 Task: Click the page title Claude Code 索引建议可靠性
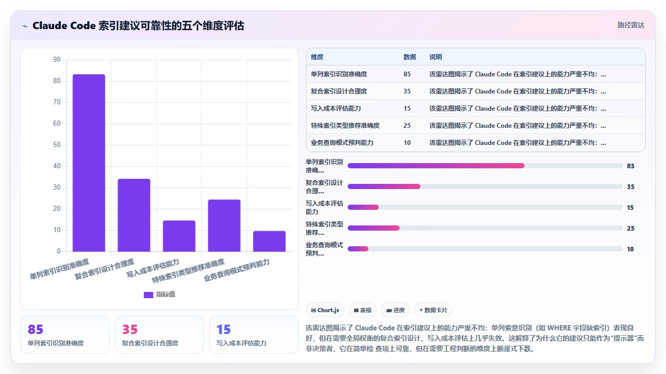(x=138, y=25)
